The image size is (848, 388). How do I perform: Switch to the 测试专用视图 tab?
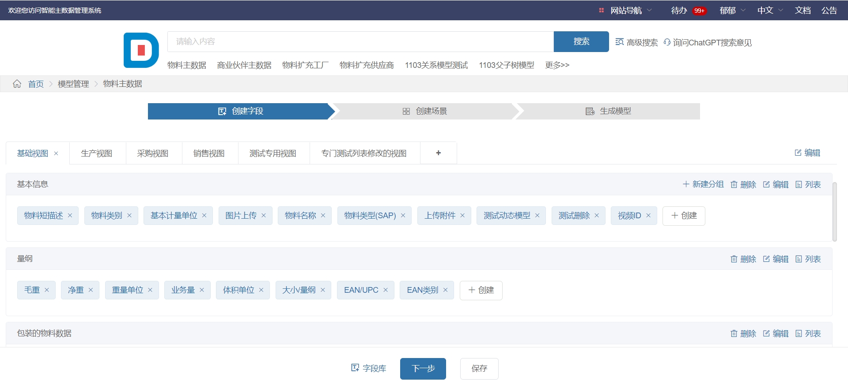[x=273, y=153]
